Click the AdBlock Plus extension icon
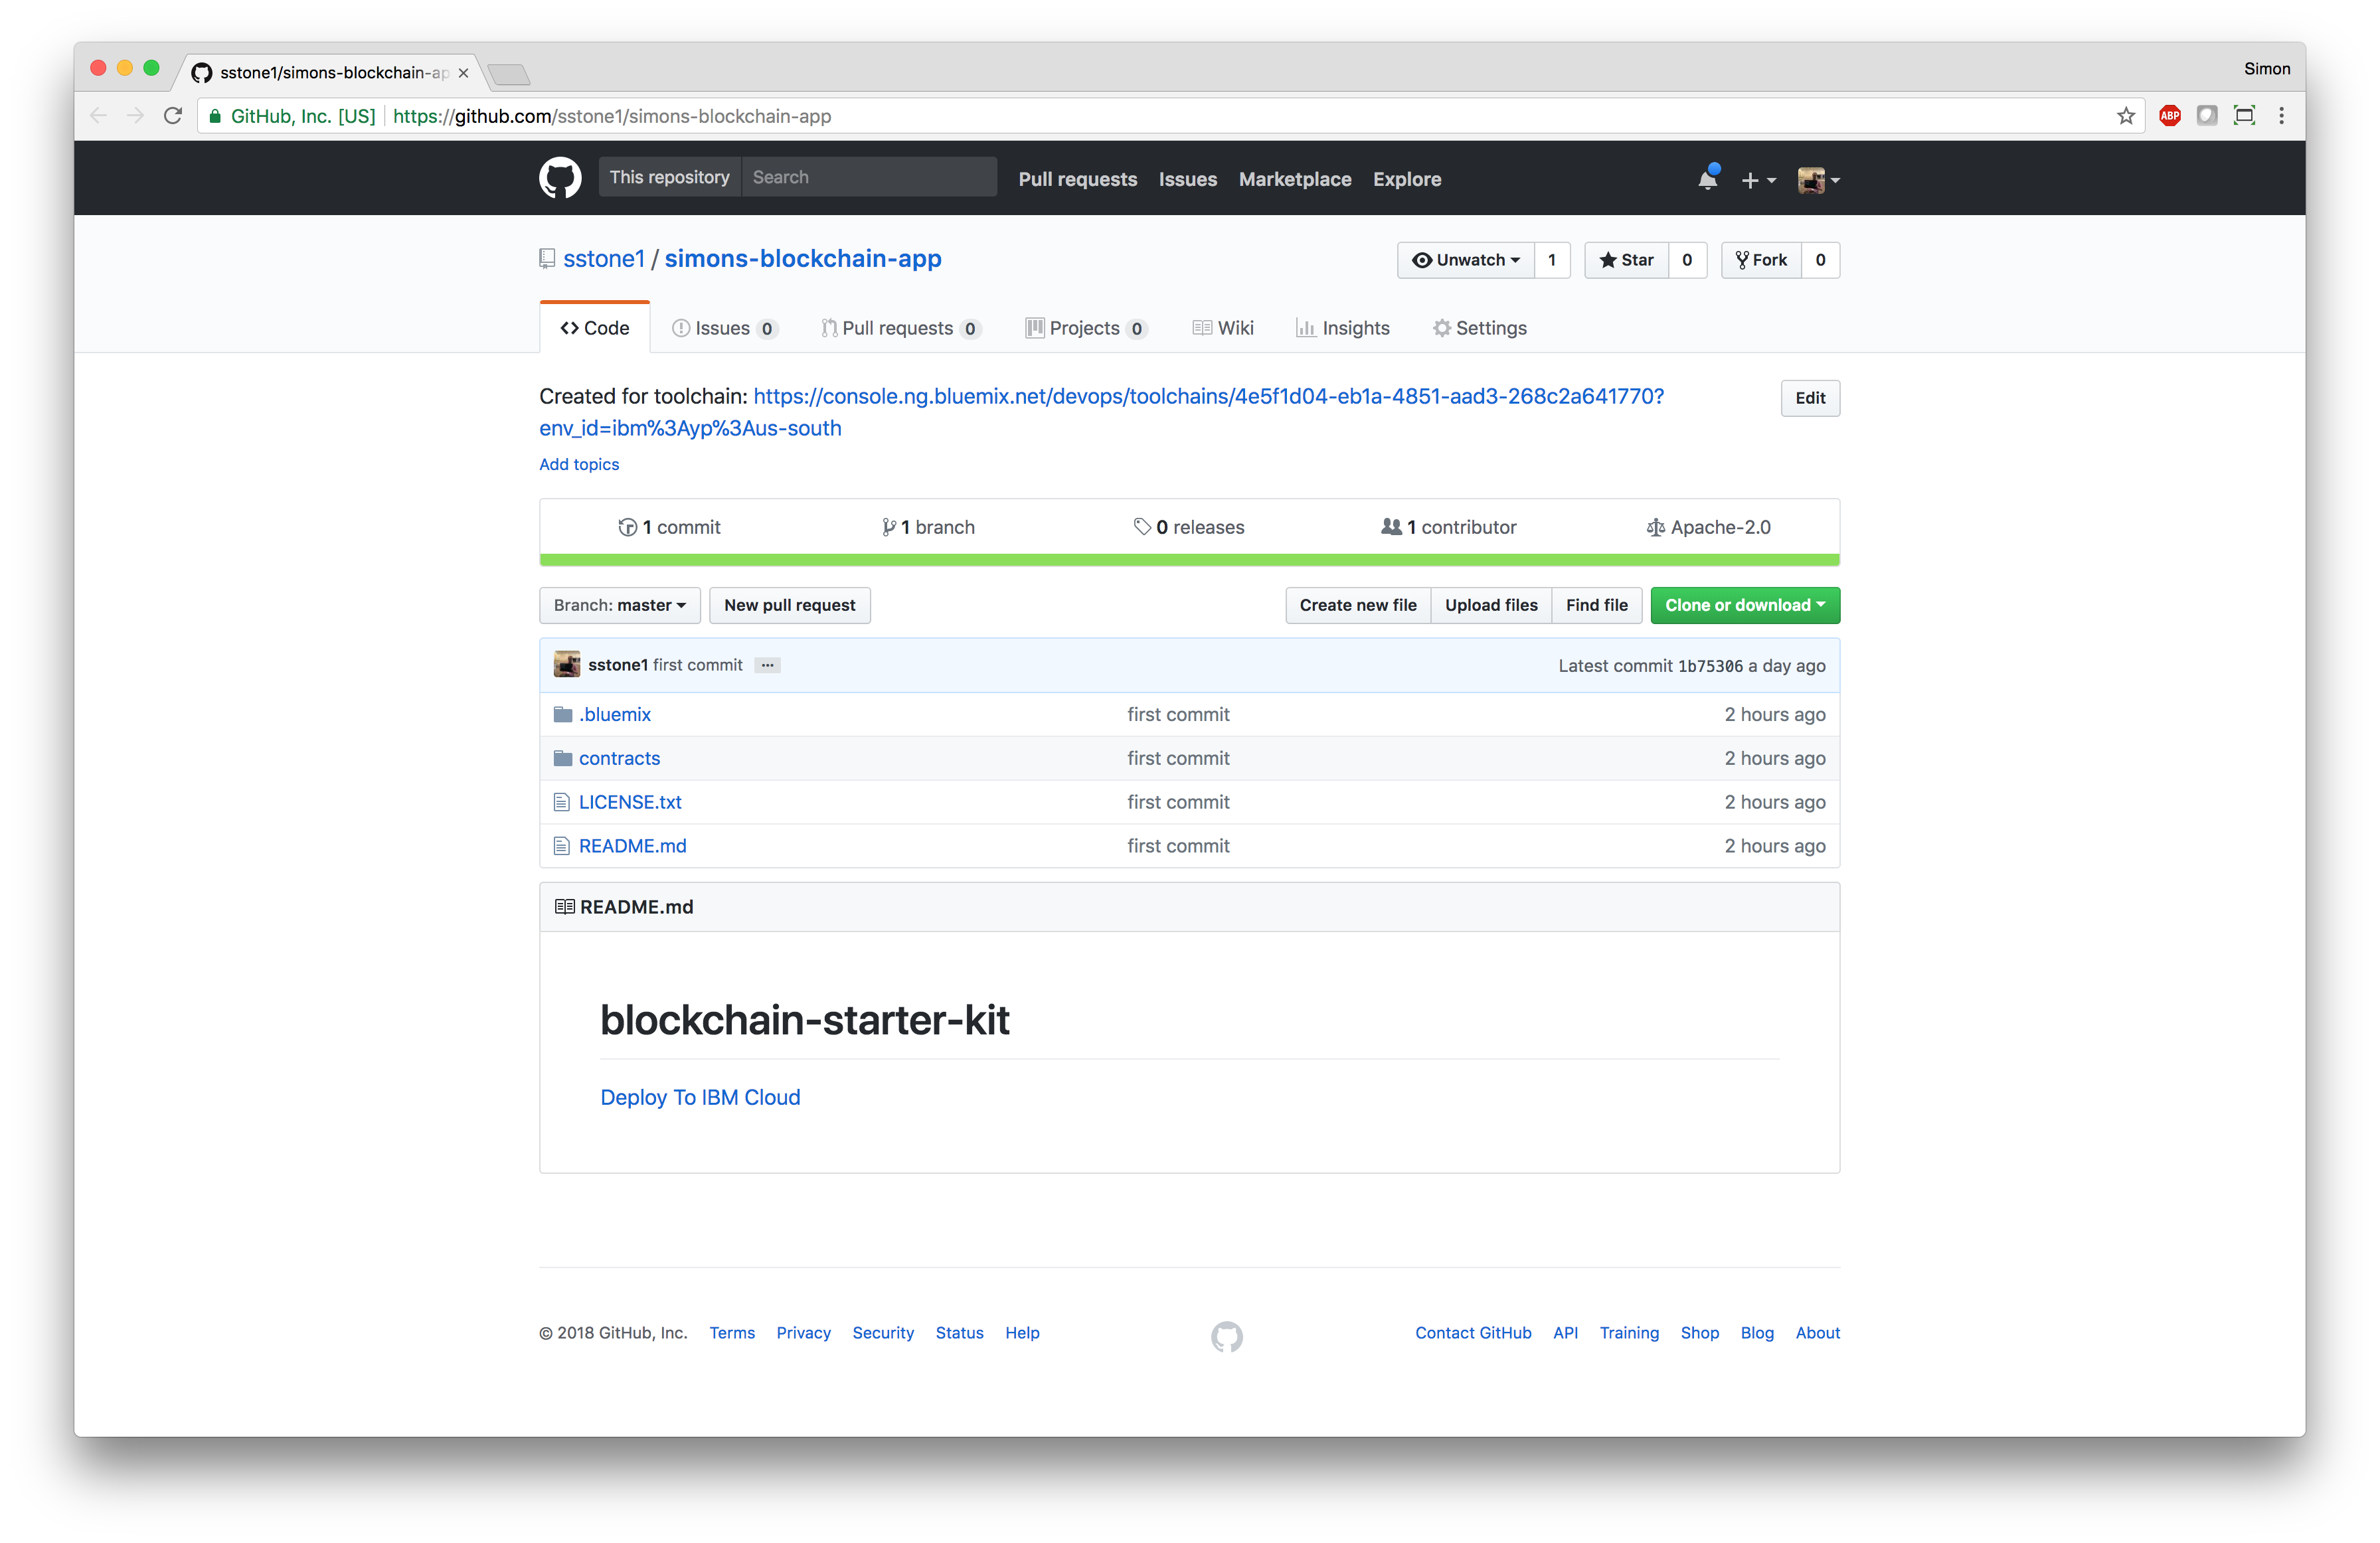Image resolution: width=2380 pixels, height=1543 pixels. coord(2169,116)
